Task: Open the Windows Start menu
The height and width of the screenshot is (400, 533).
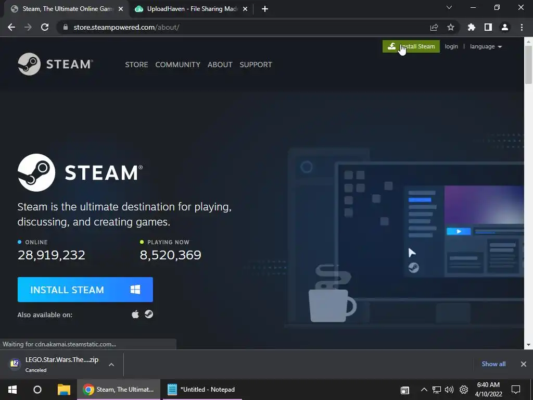Action: pos(12,390)
